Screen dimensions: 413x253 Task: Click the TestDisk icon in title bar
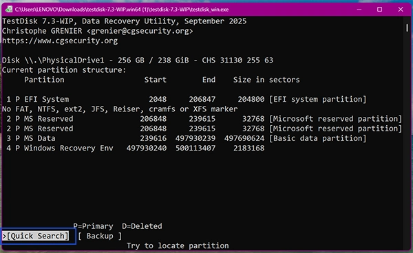pos(8,10)
